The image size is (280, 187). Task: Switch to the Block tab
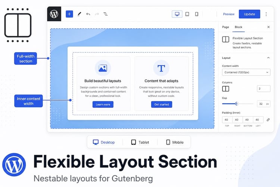click(x=239, y=27)
